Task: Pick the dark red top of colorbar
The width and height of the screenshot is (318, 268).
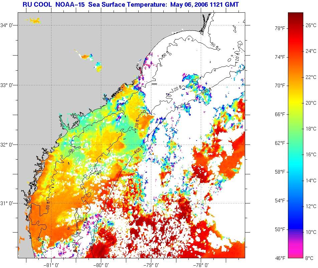Action: tap(295, 16)
